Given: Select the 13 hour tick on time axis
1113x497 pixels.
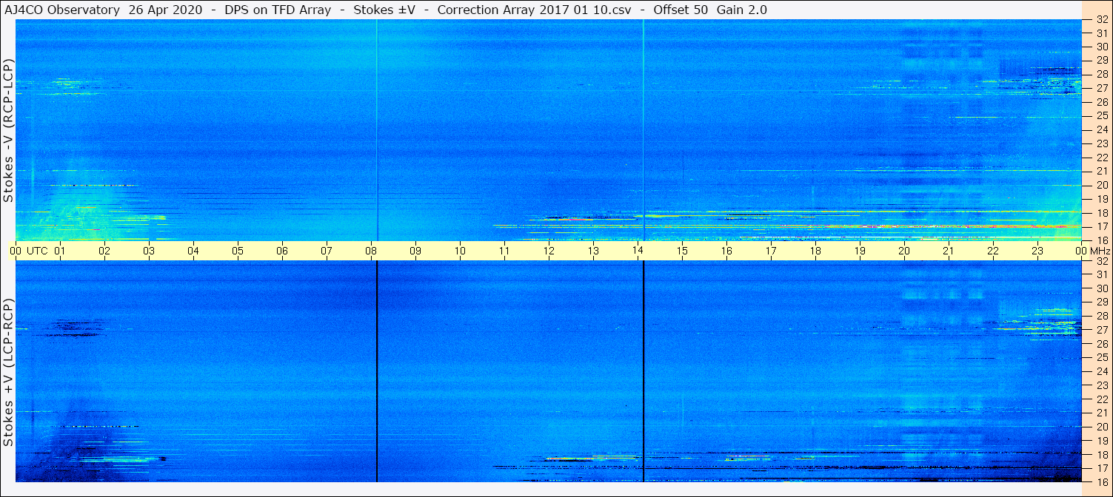Looking at the screenshot, I should pyautogui.click(x=593, y=251).
